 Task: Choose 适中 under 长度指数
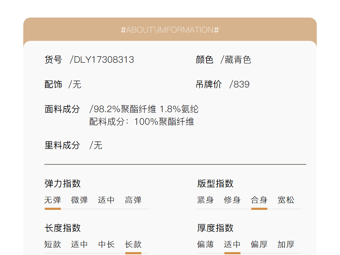point(79,245)
